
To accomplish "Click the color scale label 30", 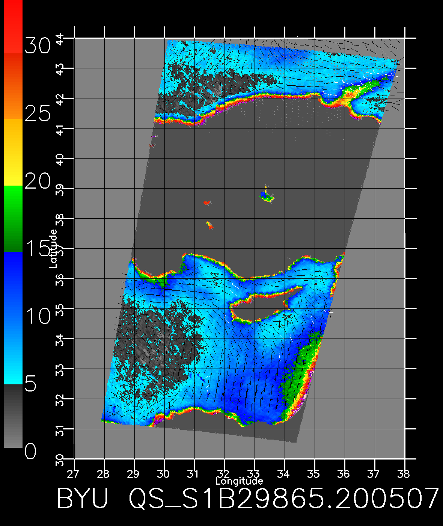I will (x=37, y=46).
